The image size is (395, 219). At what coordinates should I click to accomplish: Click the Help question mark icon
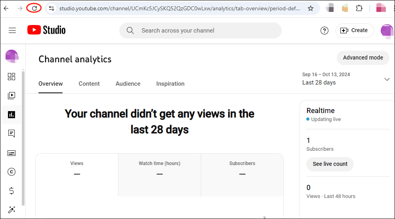324,31
